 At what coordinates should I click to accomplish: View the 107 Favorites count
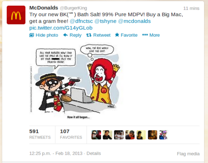point(71,134)
